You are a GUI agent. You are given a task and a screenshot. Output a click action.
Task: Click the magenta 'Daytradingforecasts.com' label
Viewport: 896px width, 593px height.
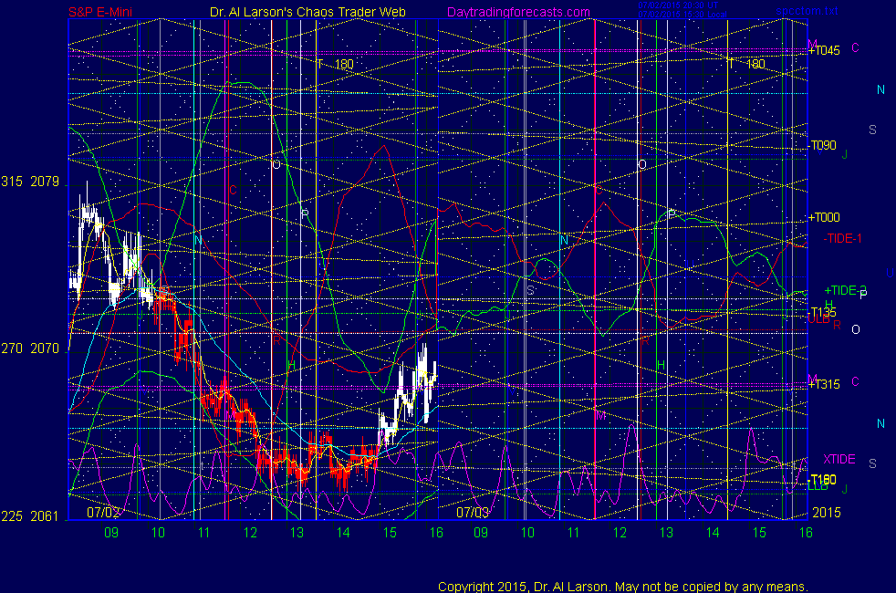[518, 12]
